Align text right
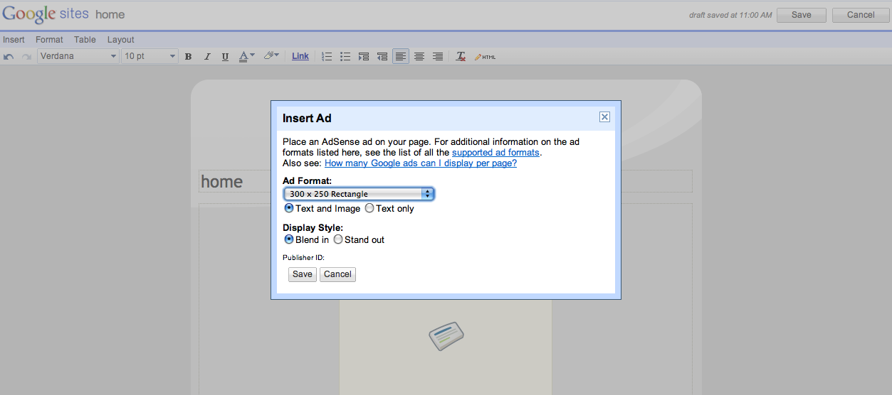 438,56
